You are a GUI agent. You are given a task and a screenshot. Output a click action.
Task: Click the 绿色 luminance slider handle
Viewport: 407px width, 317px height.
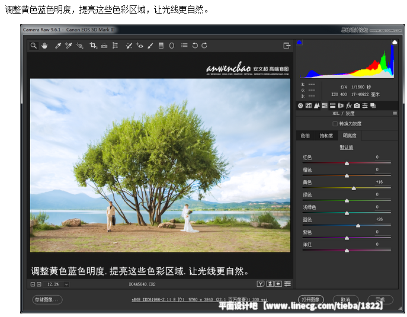(x=347, y=201)
